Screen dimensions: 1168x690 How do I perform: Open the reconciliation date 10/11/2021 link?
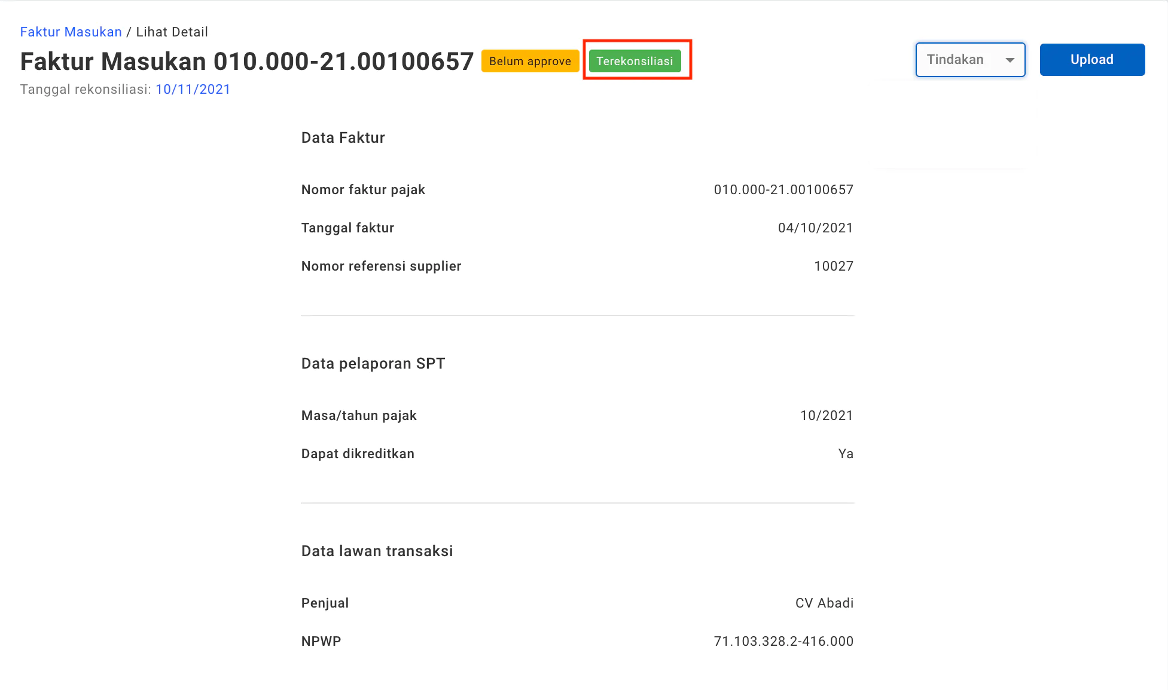[x=193, y=89]
